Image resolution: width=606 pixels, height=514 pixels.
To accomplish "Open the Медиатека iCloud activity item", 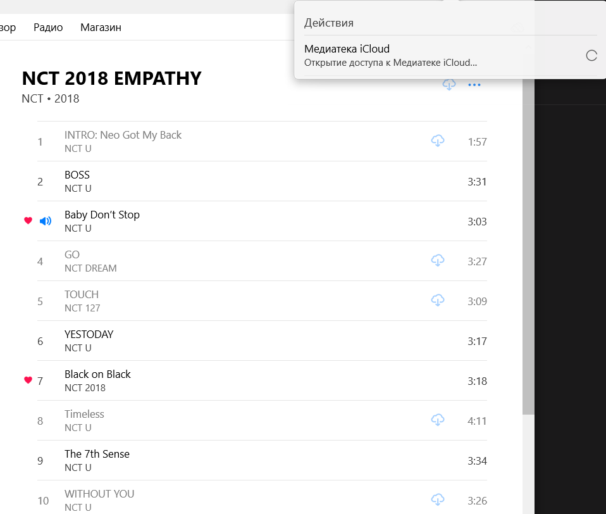I will 390,55.
